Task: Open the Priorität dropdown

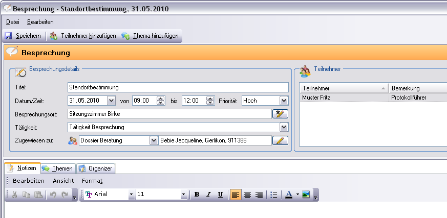Action: 284,101
